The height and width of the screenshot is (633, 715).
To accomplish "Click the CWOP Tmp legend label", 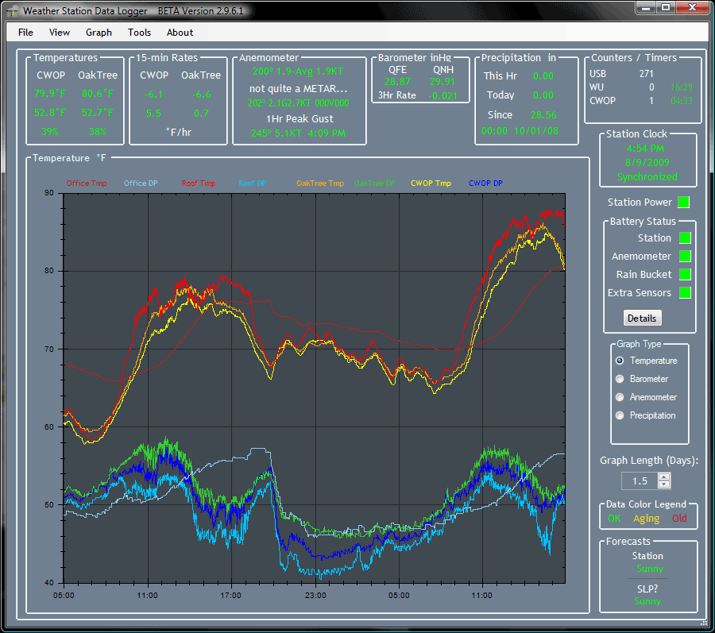I will point(431,183).
